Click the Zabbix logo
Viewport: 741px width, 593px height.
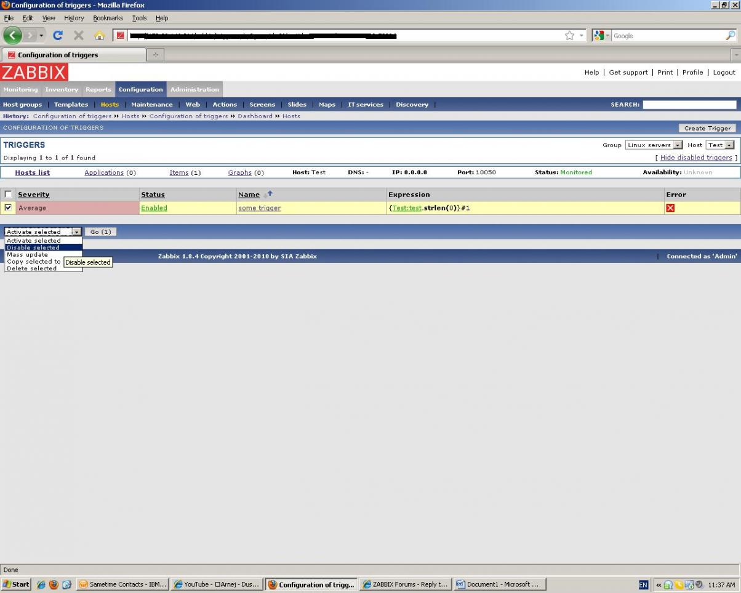click(x=34, y=72)
